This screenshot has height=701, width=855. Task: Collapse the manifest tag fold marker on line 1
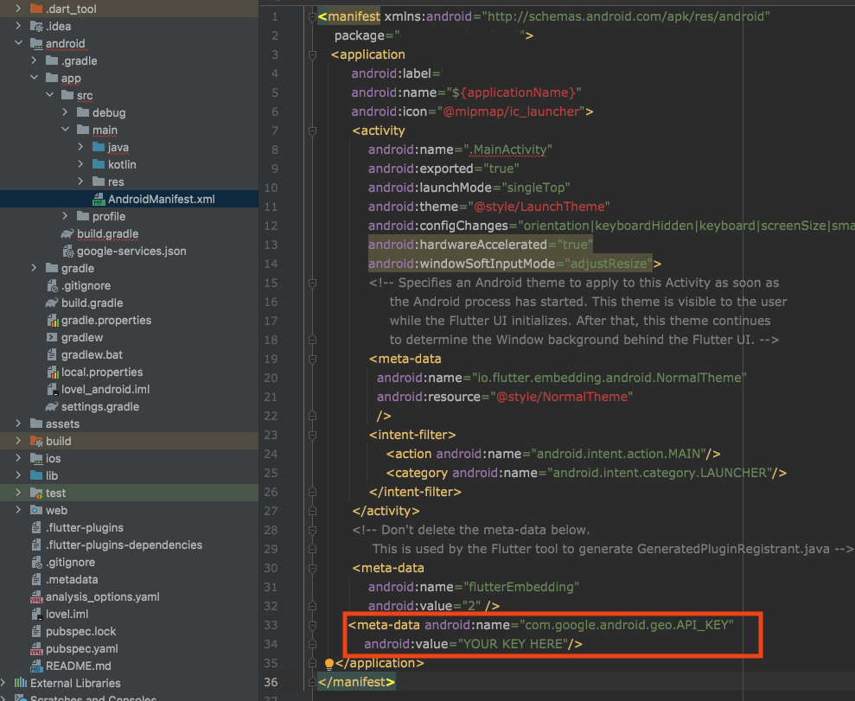pyautogui.click(x=312, y=16)
